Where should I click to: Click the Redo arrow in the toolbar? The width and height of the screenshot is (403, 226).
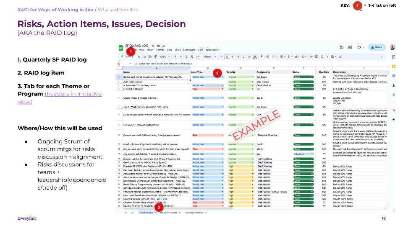click(145, 56)
